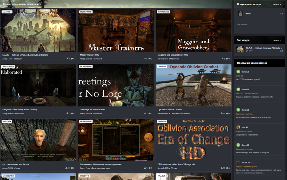Open the Фаргот Передает Привет comment link
287x180 pixels.
[247, 167]
